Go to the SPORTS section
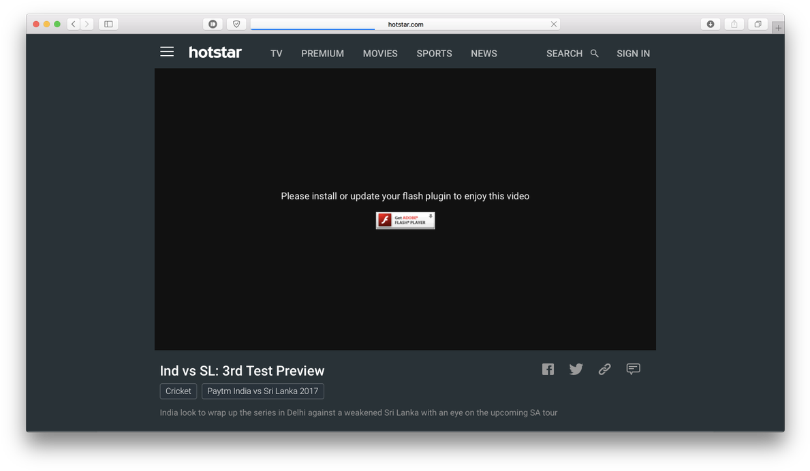This screenshot has width=810, height=471. coord(434,54)
